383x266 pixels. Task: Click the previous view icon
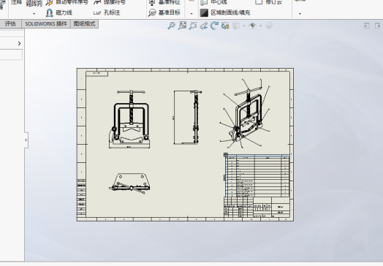pos(193,26)
